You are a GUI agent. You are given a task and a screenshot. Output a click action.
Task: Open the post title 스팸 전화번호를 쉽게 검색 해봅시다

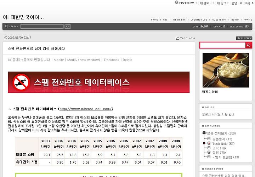tap(36, 49)
